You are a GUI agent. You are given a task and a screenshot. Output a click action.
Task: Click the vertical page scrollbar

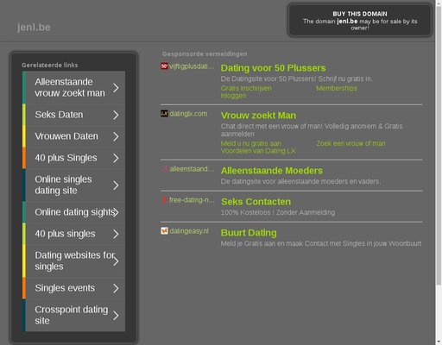pos(439,144)
